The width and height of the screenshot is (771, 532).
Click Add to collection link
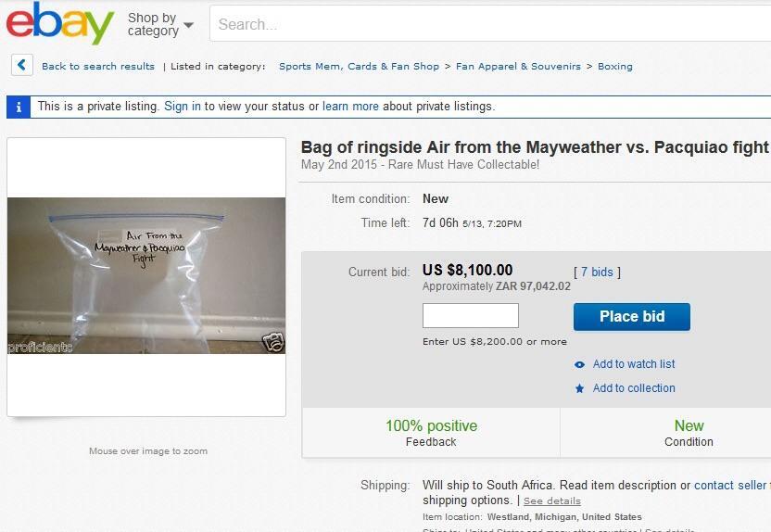(x=634, y=388)
